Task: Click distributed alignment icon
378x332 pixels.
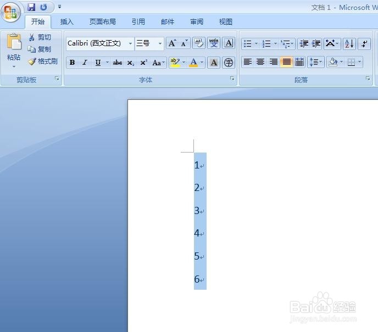Action: pyautogui.click(x=299, y=62)
